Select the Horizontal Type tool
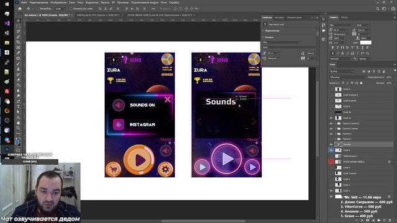This screenshot has height=223, width=397. click(x=18, y=107)
